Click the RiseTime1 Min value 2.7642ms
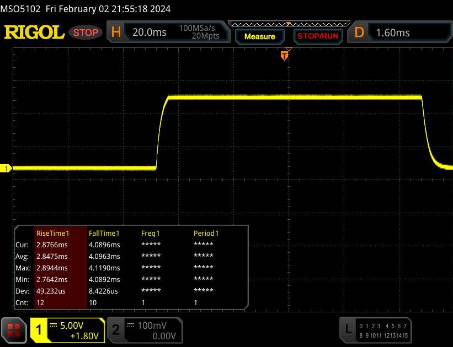 [52, 279]
